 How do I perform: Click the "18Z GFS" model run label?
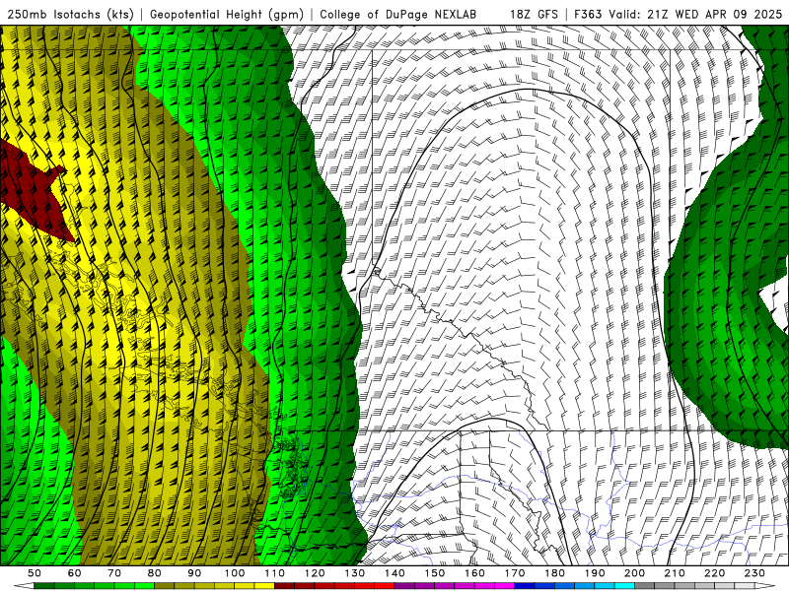(x=534, y=15)
